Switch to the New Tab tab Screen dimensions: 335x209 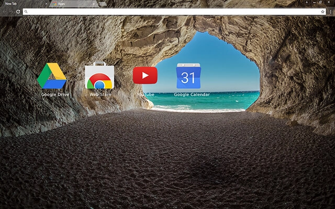point(24,4)
